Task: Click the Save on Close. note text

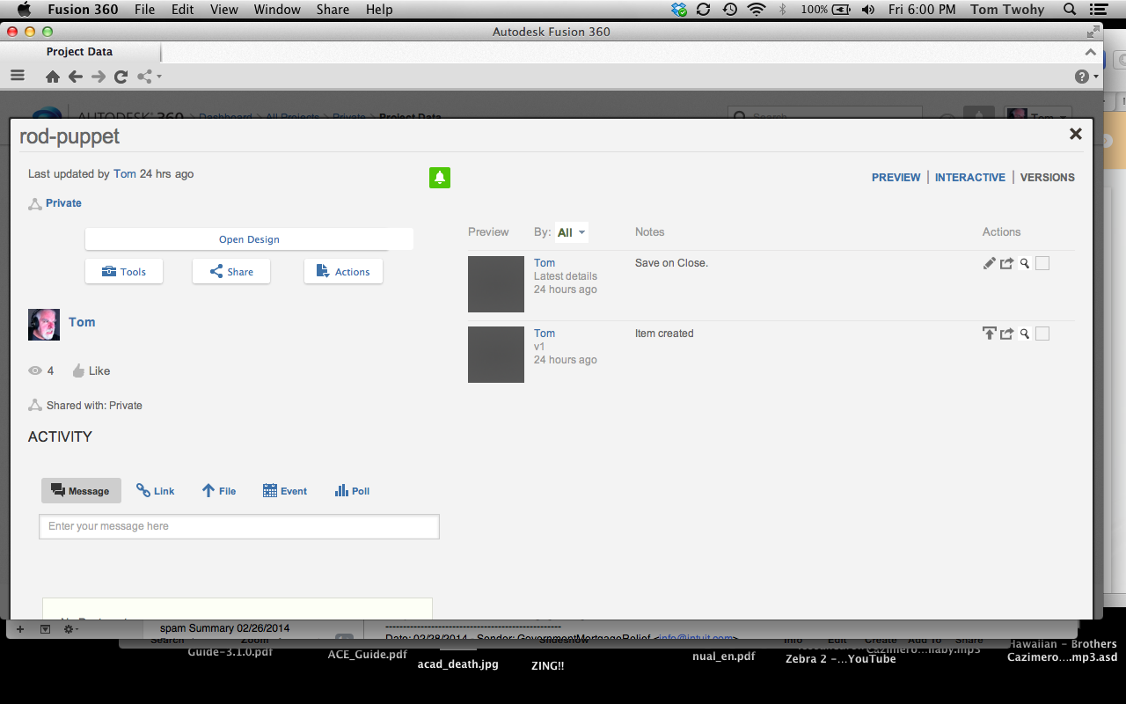Action: [x=671, y=263]
